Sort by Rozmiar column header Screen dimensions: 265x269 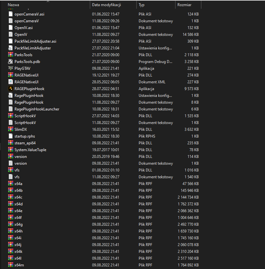tap(184, 5)
